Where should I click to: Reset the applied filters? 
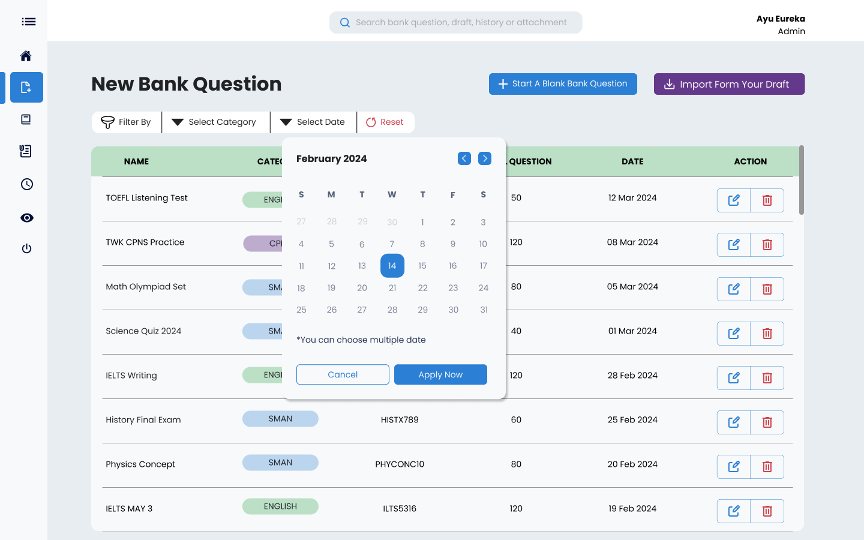click(x=386, y=122)
